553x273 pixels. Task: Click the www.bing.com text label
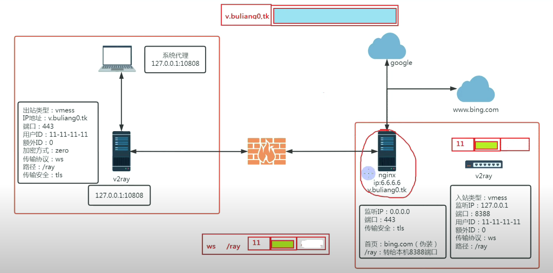(x=475, y=110)
